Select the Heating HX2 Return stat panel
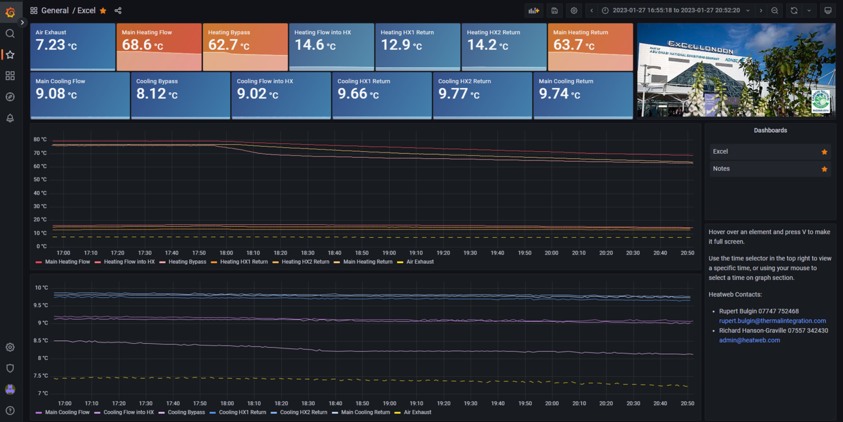The height and width of the screenshot is (422, 843). click(504, 47)
